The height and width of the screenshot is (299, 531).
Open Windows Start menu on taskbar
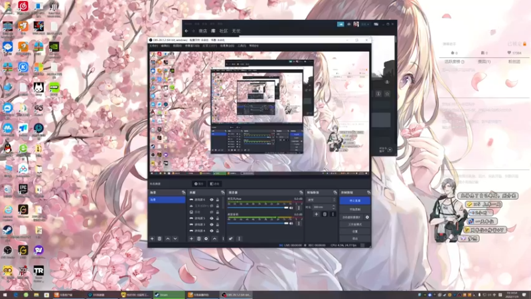(5, 295)
